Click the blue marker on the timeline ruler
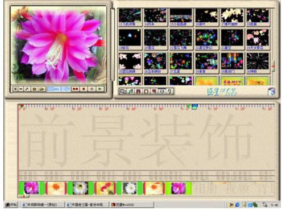Viewport: 282px width, 211px height. [194, 107]
